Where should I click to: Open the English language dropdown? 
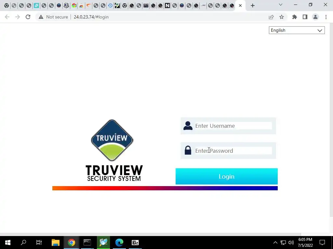(x=297, y=30)
